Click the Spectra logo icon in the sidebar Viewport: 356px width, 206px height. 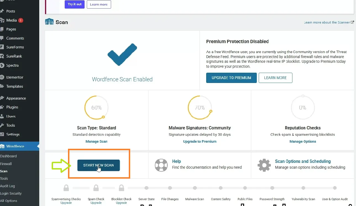(x=2, y=66)
